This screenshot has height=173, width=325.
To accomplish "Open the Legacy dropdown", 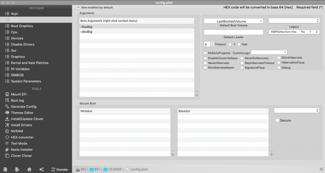I will coord(294,21).
